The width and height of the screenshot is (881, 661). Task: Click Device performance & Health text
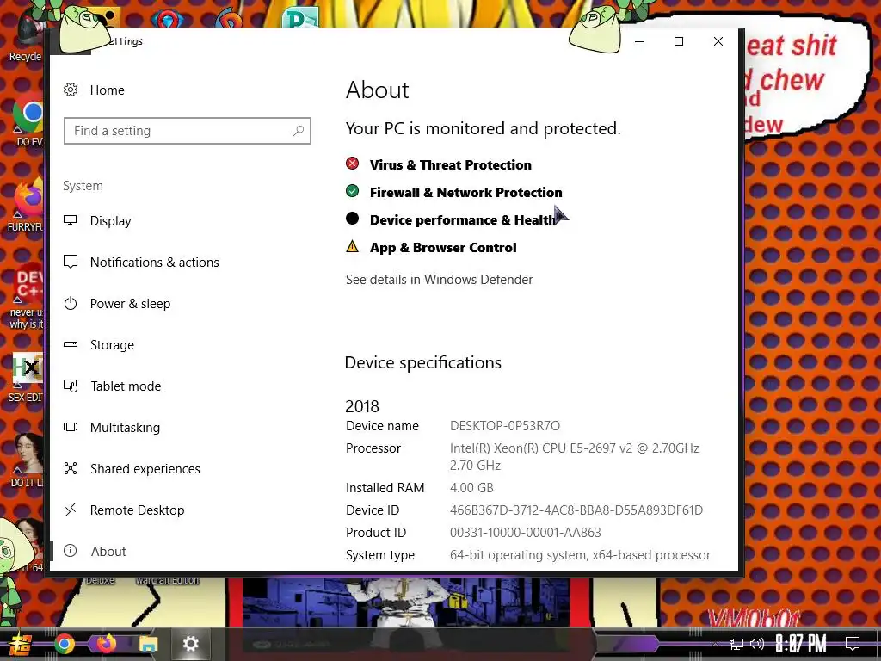(462, 220)
